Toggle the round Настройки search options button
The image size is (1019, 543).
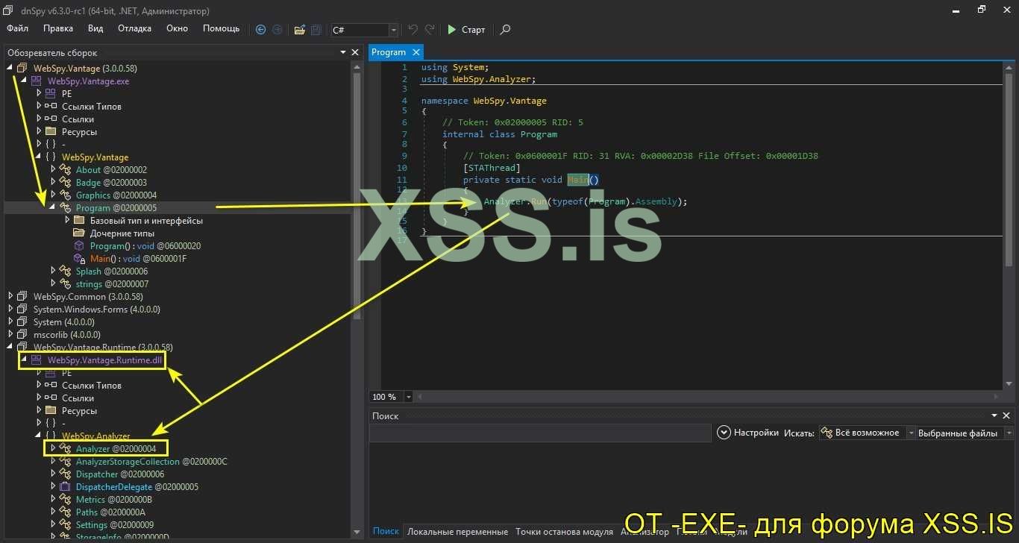[724, 433]
